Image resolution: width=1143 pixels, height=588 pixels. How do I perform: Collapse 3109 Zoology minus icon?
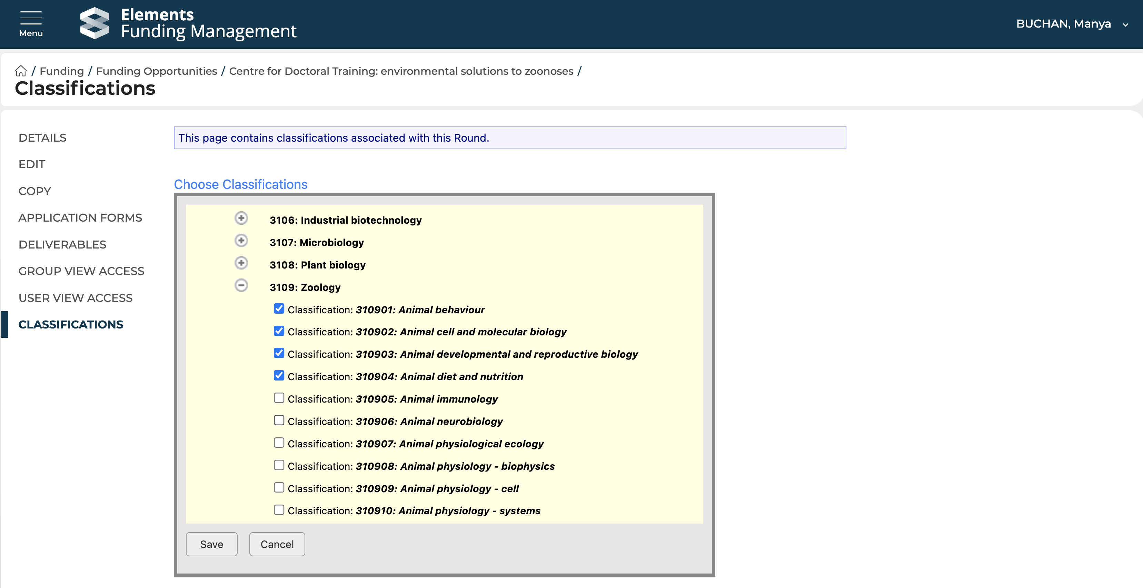pos(241,285)
